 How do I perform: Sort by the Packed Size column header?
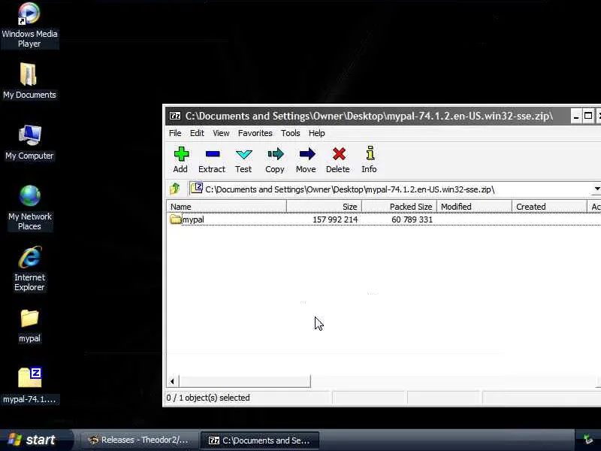[x=400, y=206]
